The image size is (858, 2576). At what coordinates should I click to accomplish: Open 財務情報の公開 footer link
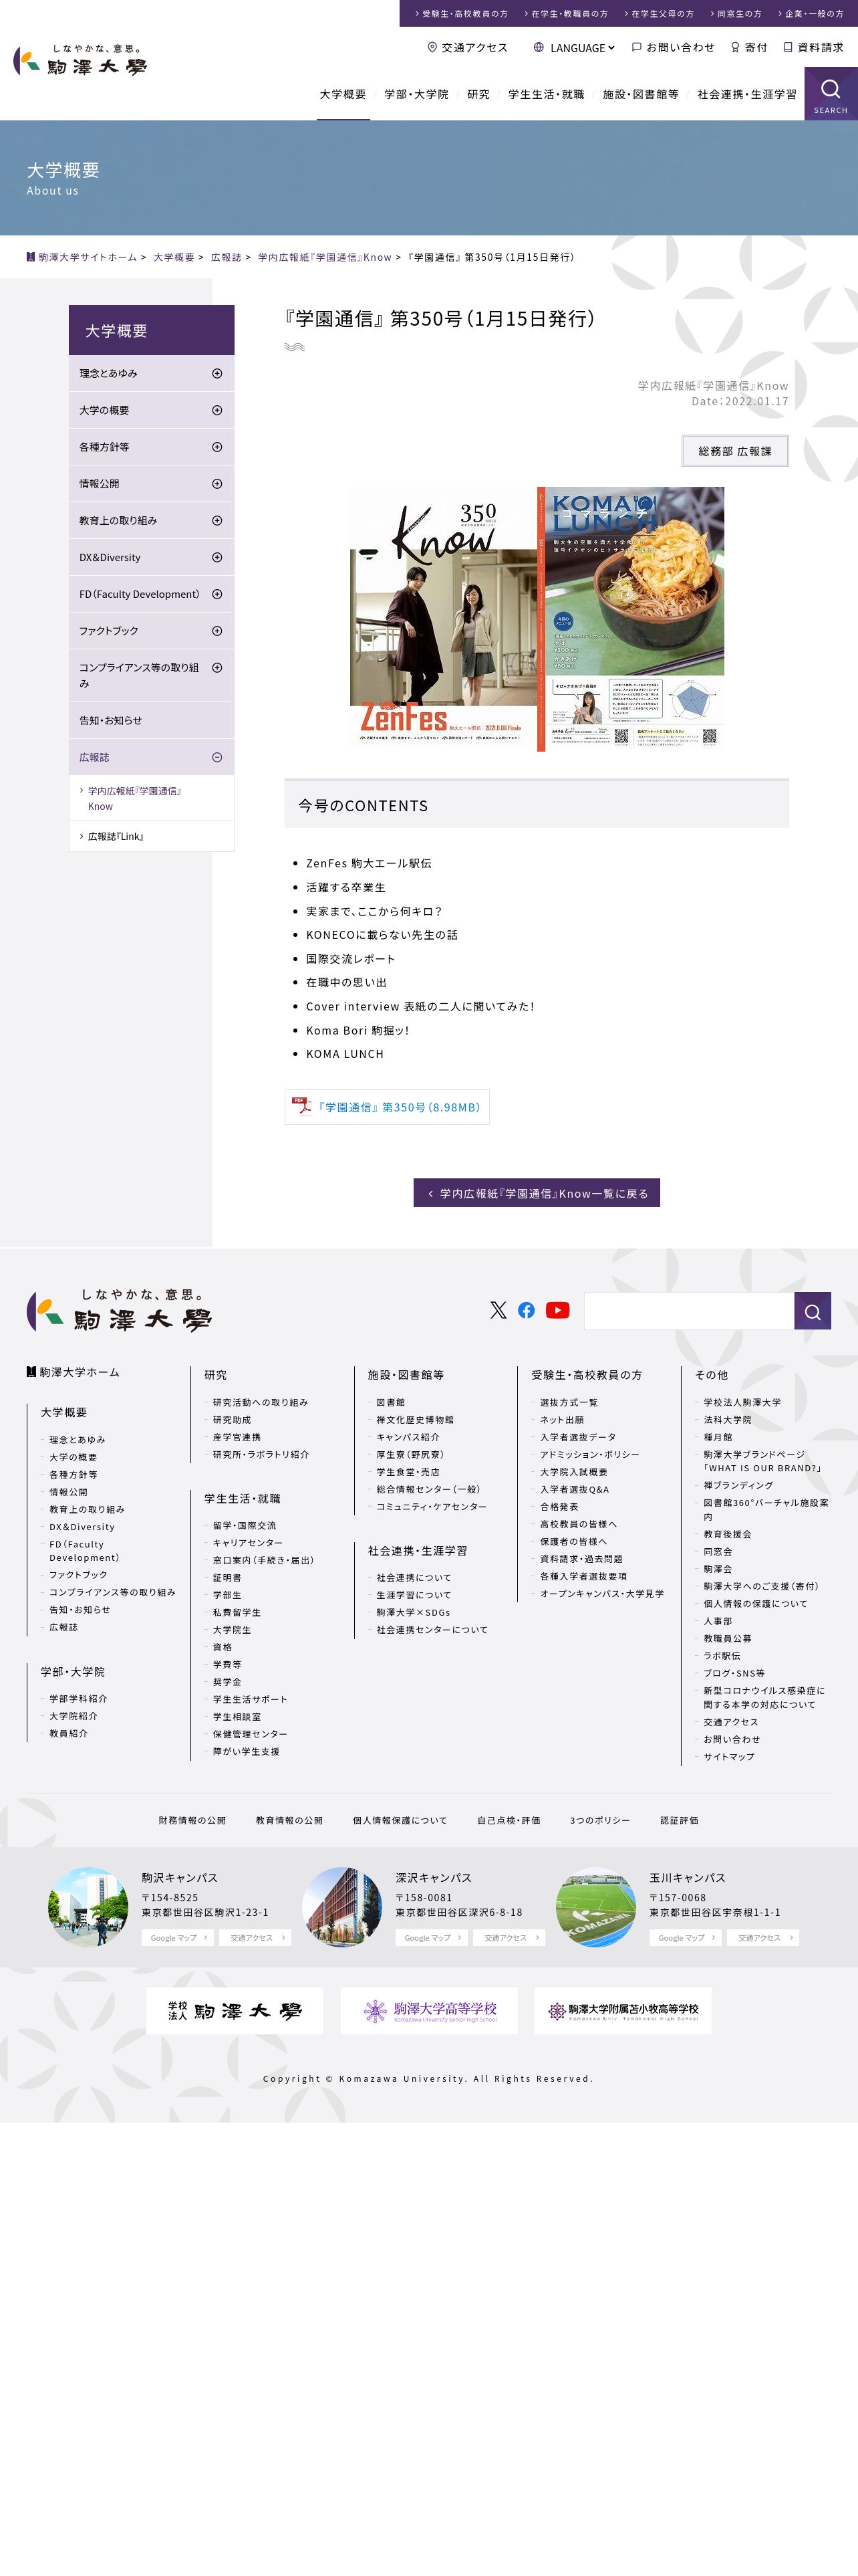pyautogui.click(x=192, y=1820)
